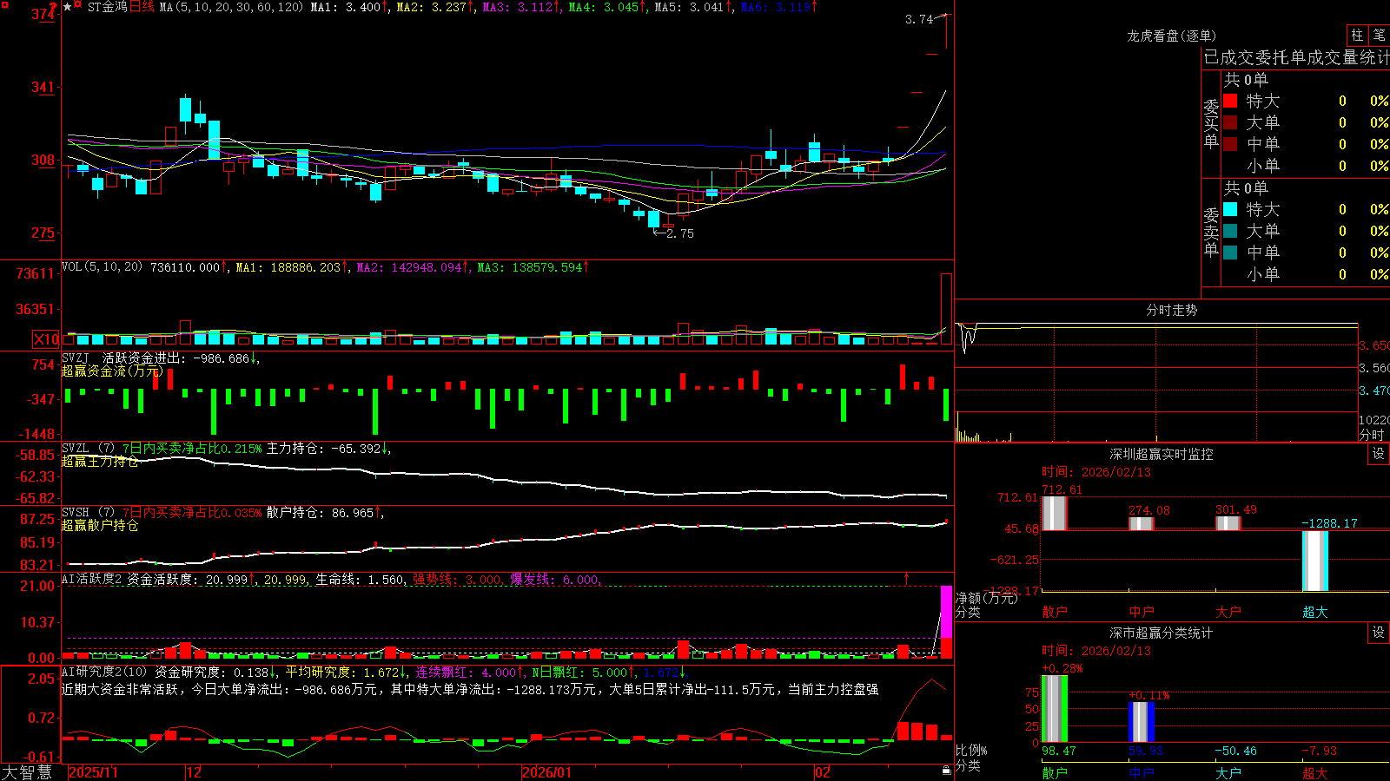Viewport: 1390px width, 781px height.
Task: Click the 深市超赢分类统计 panel title
Action: [x=1162, y=633]
